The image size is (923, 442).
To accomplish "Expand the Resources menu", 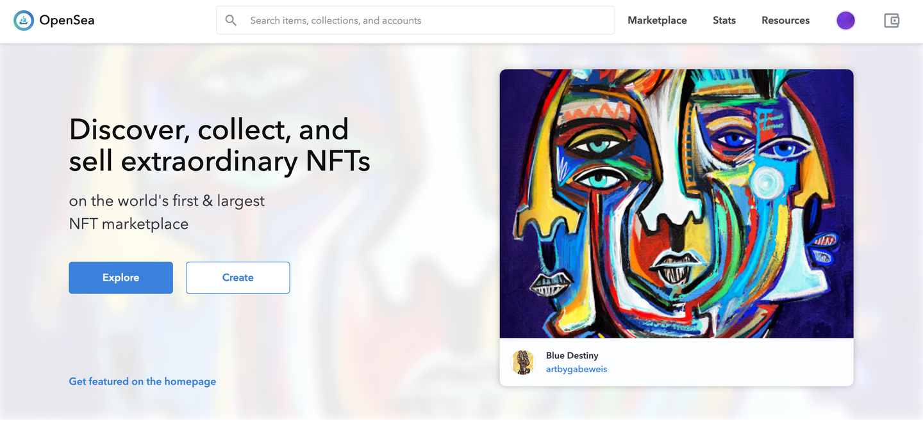I will tap(785, 20).
